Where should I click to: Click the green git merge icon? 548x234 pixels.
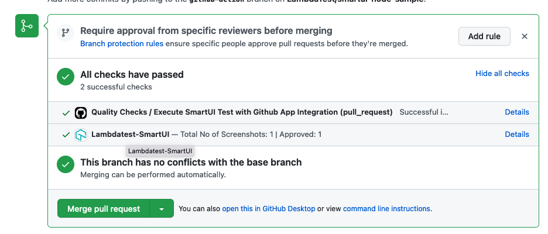coord(26,26)
